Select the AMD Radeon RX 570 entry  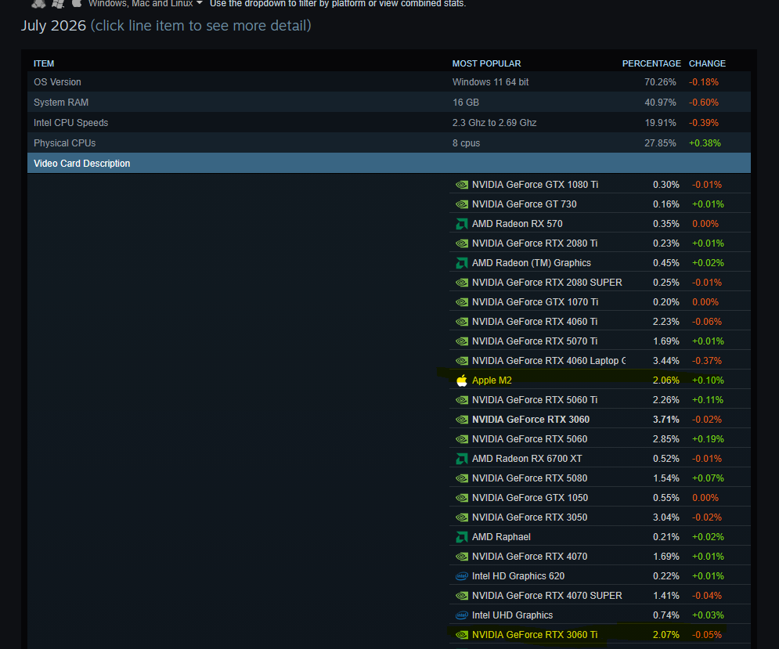click(x=518, y=224)
